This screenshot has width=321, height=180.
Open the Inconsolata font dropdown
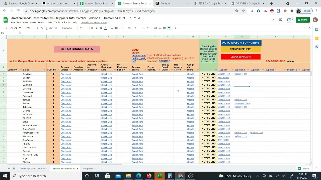pyautogui.click(x=69, y=28)
